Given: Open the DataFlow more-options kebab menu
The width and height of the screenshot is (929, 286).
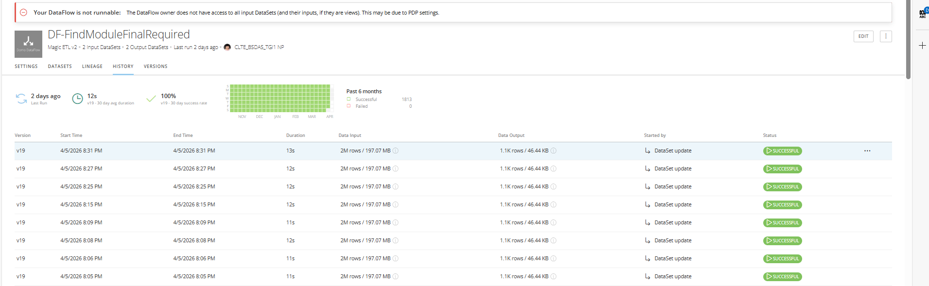Looking at the screenshot, I should click(886, 36).
